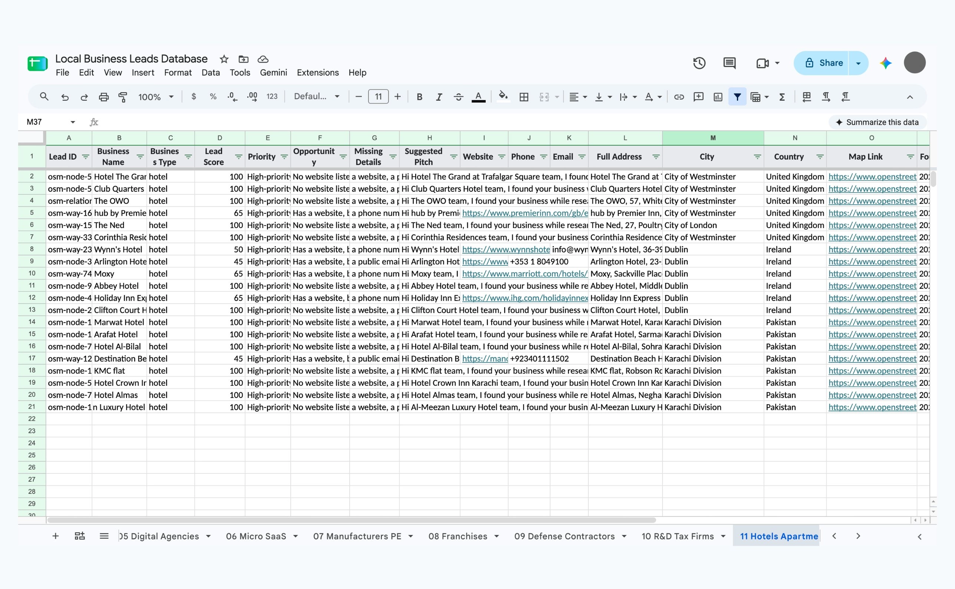Switch to 09 Defense Contractors sheet tab

564,536
